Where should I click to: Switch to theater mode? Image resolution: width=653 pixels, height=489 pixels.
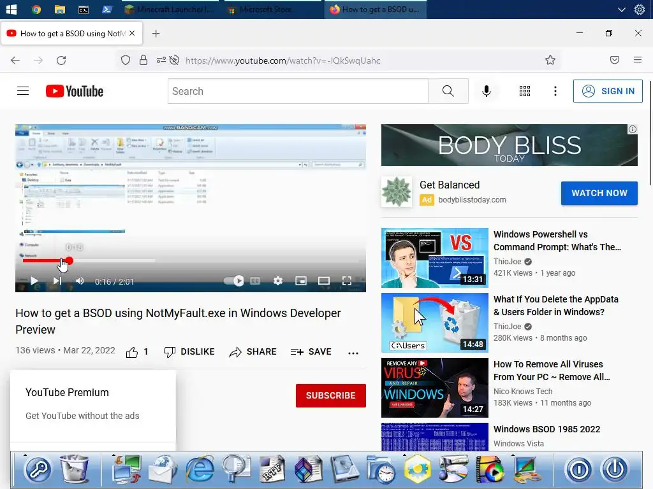click(x=323, y=281)
